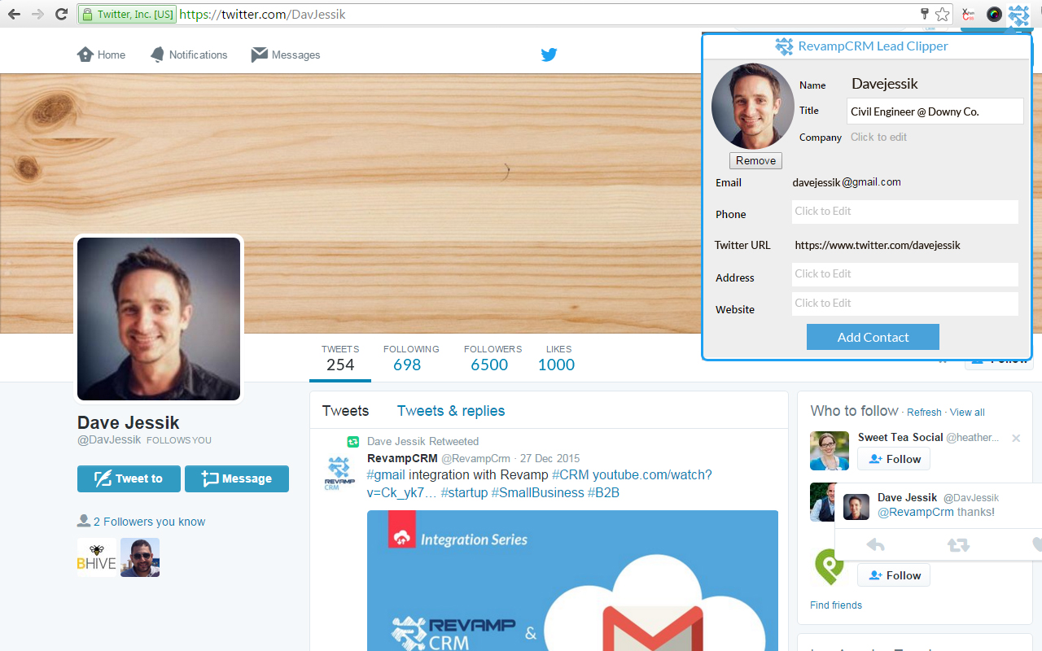Open the sunglasses follower avatar
The height and width of the screenshot is (651, 1042).
140,557
